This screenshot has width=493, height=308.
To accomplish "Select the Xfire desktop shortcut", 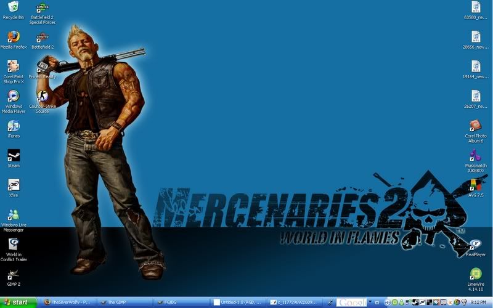I will [x=14, y=188].
